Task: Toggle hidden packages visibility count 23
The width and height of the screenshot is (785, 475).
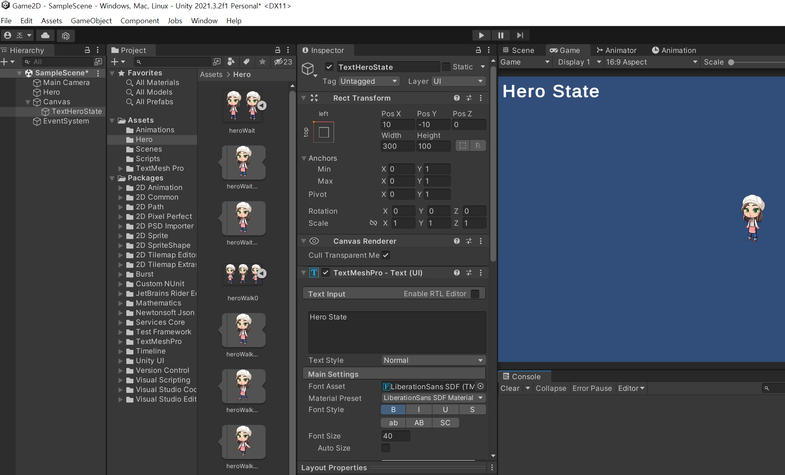Action: coord(283,62)
